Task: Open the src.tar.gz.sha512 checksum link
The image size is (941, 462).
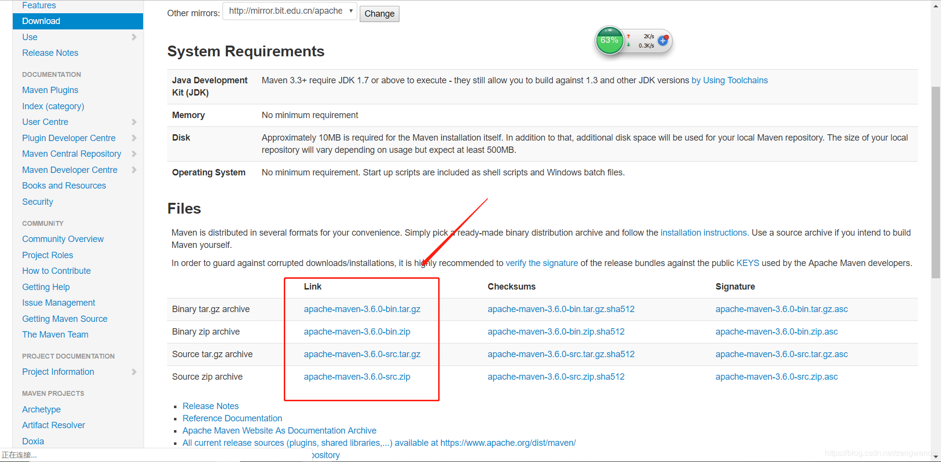Action: click(x=561, y=354)
